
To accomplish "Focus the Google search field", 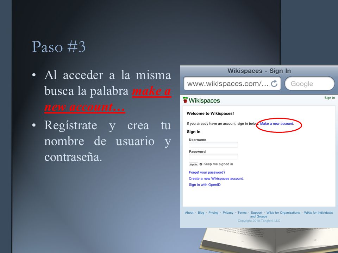I will tap(309, 84).
